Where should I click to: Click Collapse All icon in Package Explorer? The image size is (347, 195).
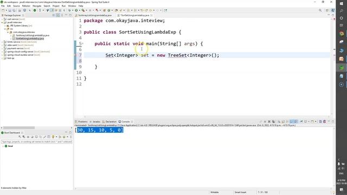(54, 15)
